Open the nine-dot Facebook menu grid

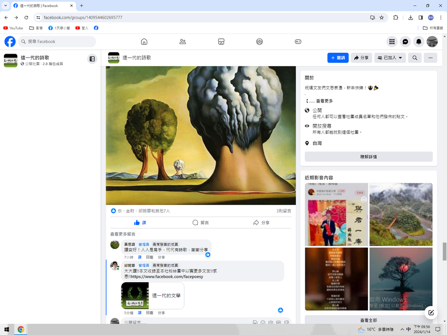(x=392, y=41)
